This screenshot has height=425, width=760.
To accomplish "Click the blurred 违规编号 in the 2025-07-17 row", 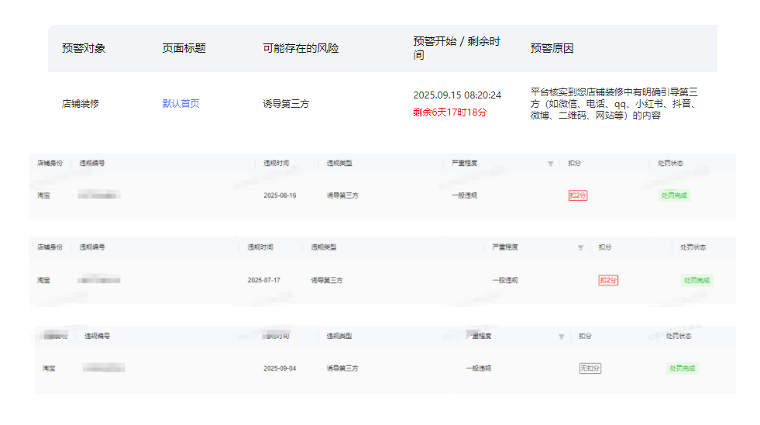I will pos(99,281).
